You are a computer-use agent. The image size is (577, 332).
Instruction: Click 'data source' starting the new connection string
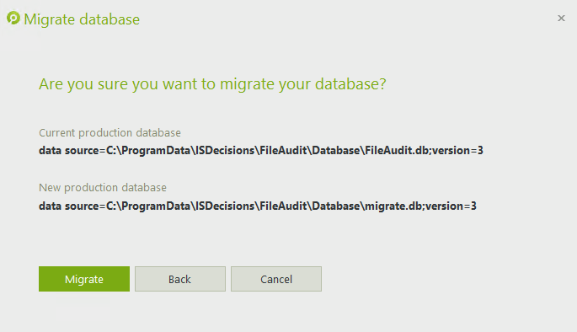69,206
